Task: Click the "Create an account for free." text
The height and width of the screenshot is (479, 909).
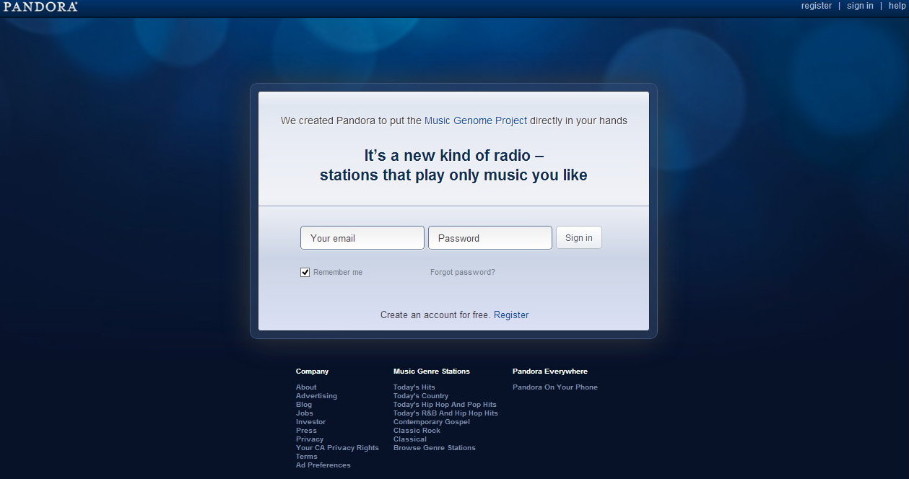Action: (435, 315)
